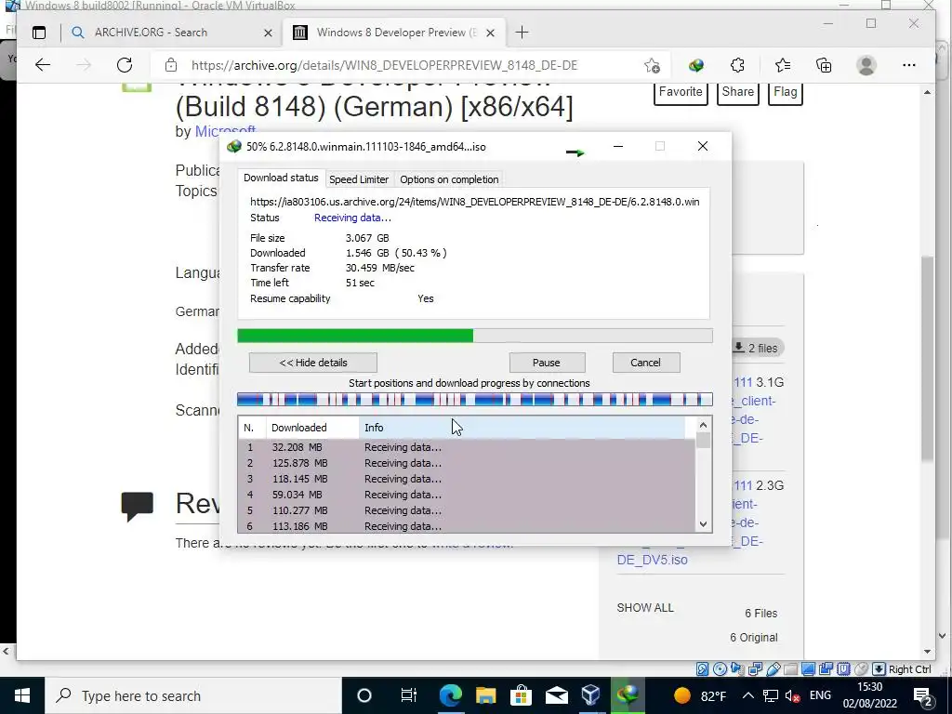
Task: Click the green download progress bar
Action: coord(475,336)
